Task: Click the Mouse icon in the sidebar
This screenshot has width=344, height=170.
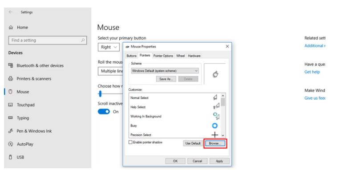Action: 10,92
